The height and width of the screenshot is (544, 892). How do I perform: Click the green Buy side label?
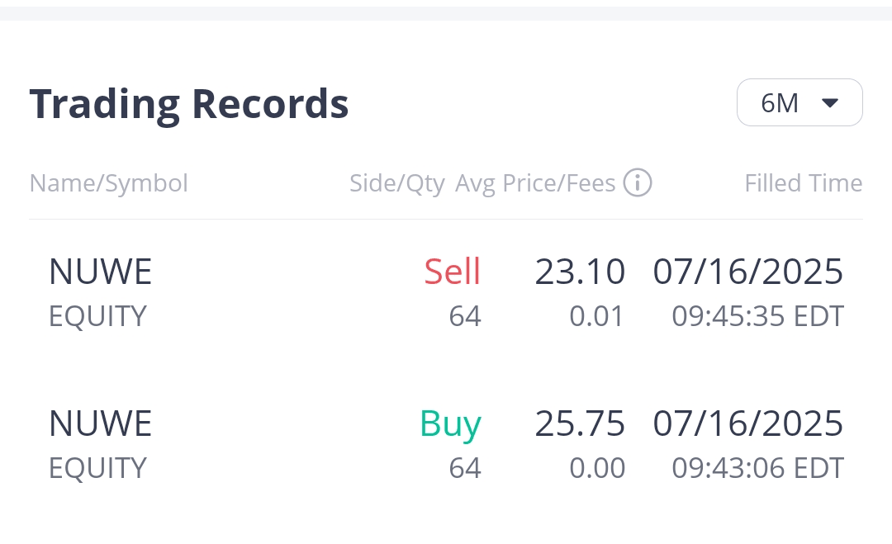pos(450,423)
